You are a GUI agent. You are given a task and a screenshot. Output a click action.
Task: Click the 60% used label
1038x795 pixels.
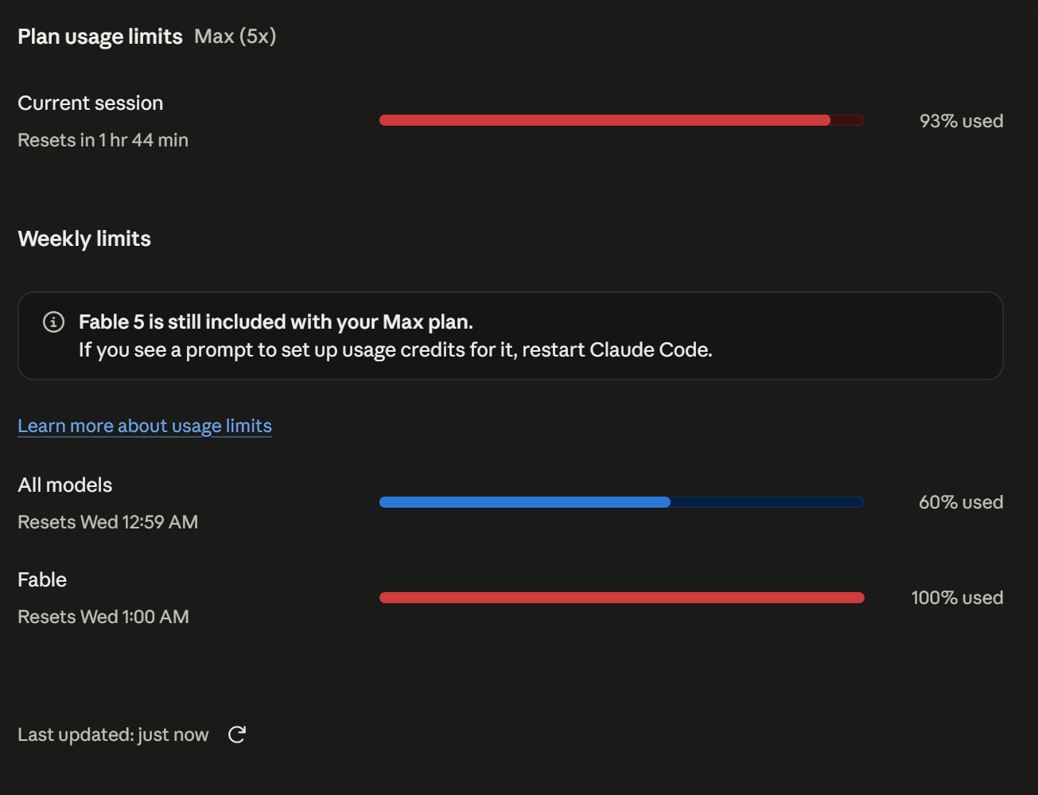[961, 502]
